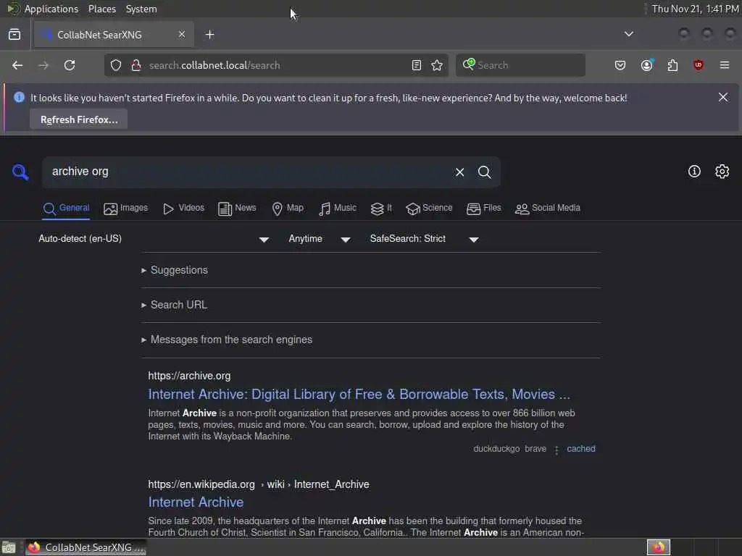This screenshot has height=556, width=742.
Task: Click the clock Thu Nov 21, 1:41 PM
Action: (x=695, y=9)
